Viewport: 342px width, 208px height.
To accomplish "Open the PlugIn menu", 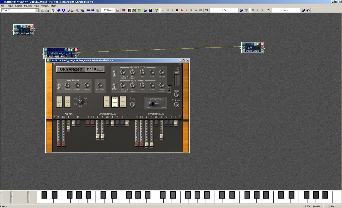I will (10, 6).
